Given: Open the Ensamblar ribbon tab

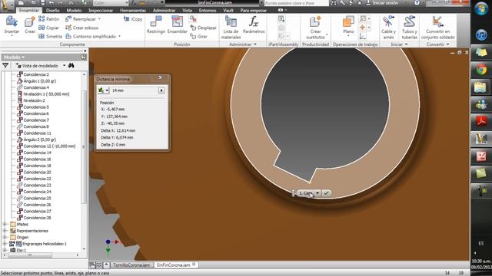Looking at the screenshot, I should (29, 10).
